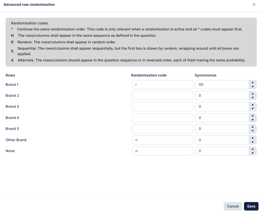The width and height of the screenshot is (261, 213).
Task: Decrease Brand 5 synchronize value
Action: (x=253, y=131)
